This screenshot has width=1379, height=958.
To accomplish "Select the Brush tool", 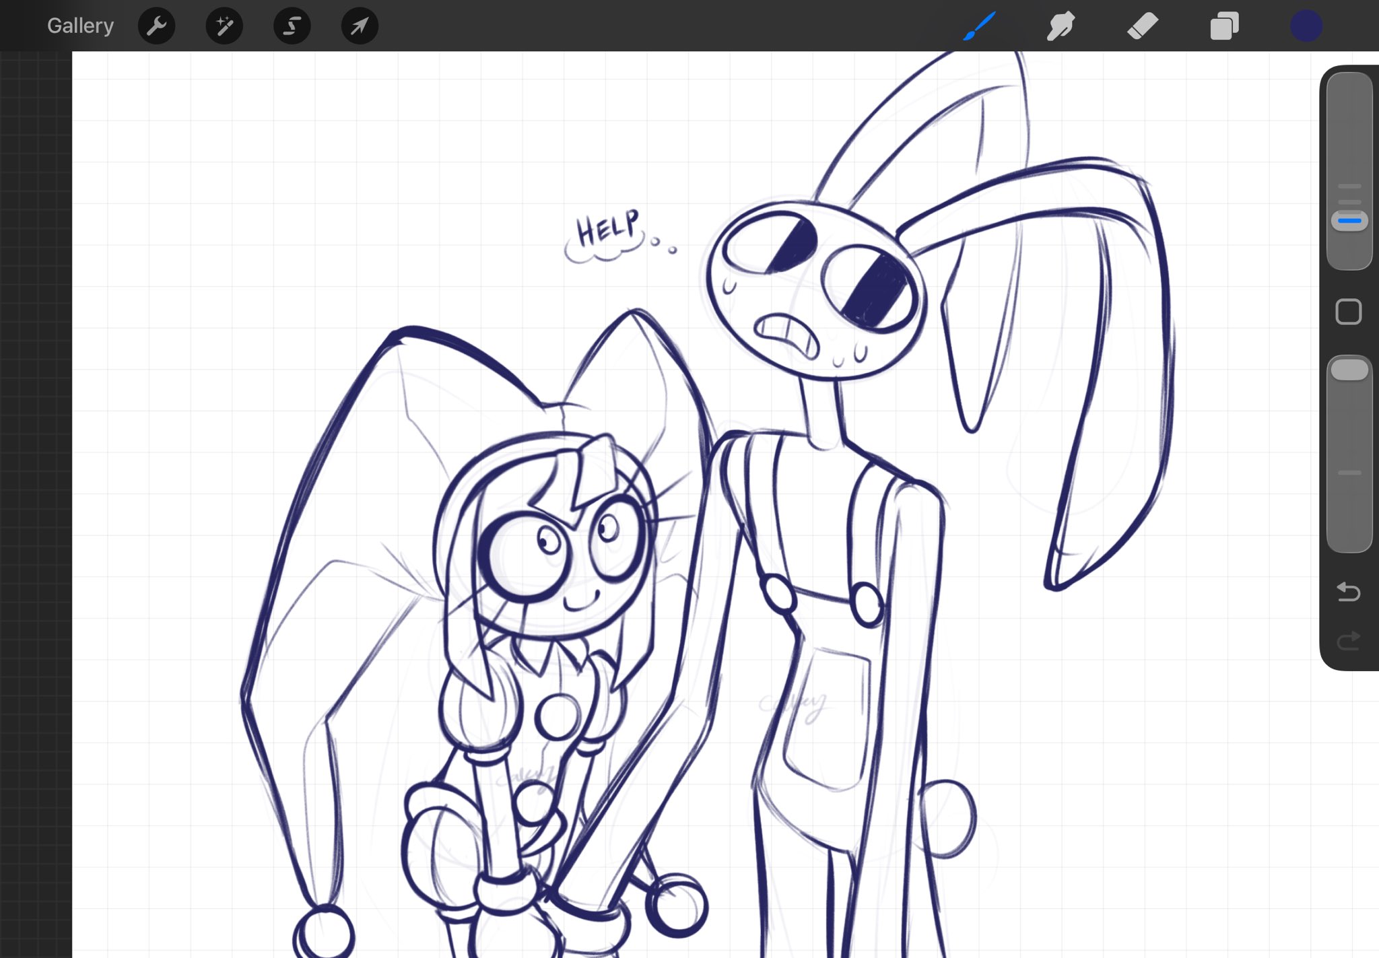I will 979,26.
